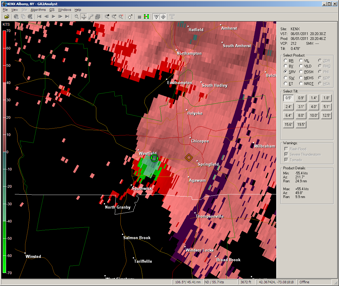The width and height of the screenshot is (339, 286).
Task: Click the grayed globe screenshot toolbar icon
Action: (16, 17)
